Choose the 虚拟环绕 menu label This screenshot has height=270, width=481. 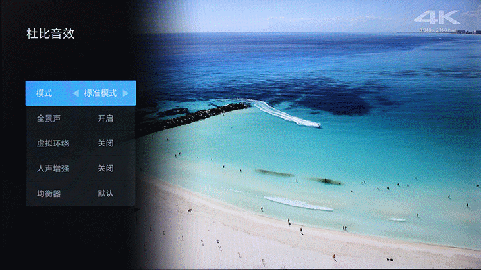(x=53, y=143)
